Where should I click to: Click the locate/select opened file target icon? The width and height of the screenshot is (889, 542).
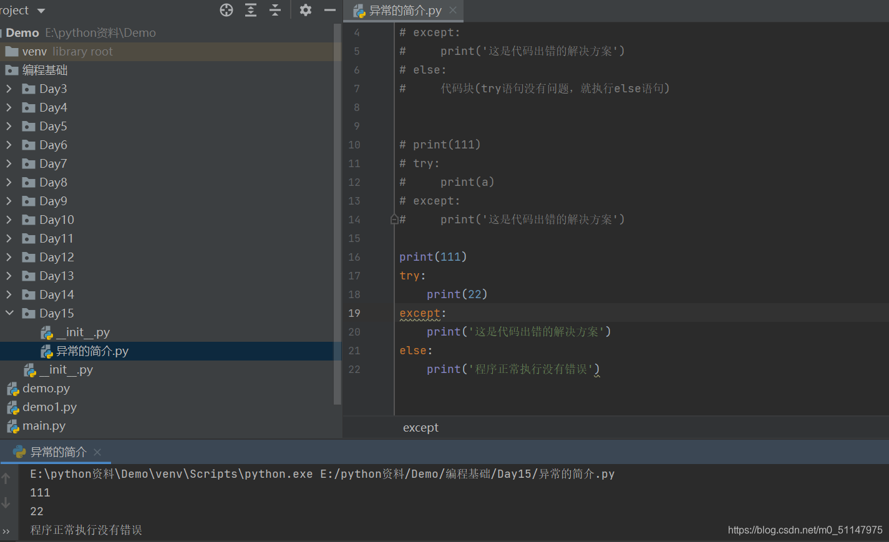coord(226,10)
